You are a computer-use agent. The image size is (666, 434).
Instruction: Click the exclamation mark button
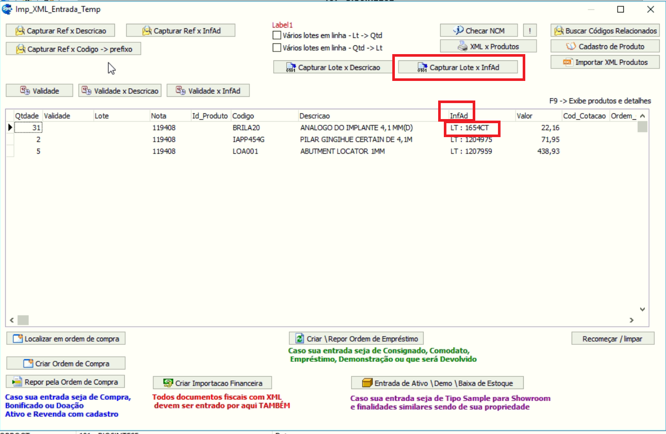(x=529, y=31)
